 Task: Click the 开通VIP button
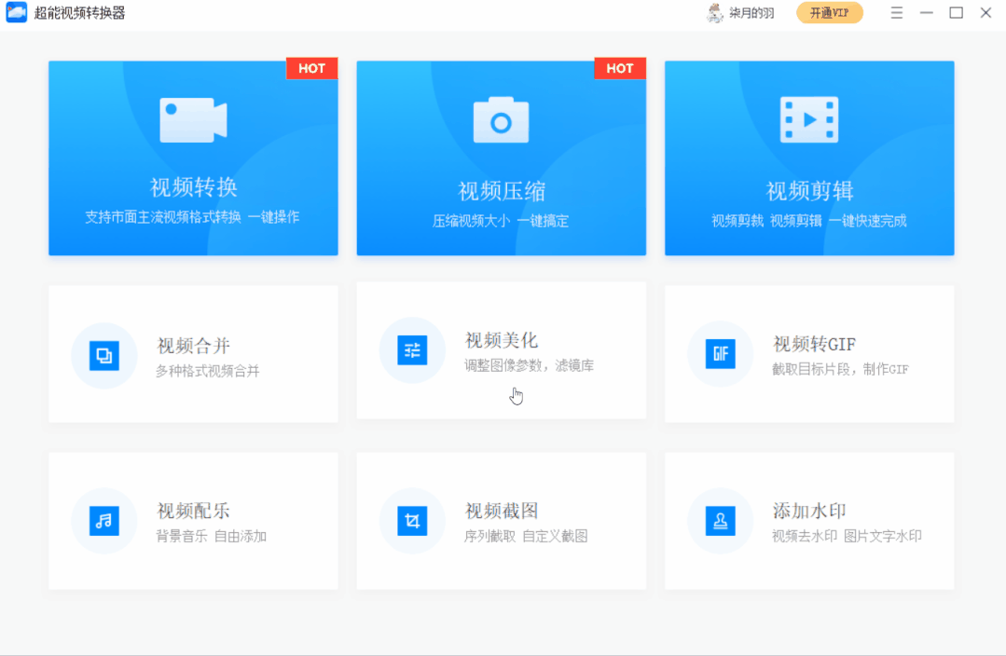(829, 12)
